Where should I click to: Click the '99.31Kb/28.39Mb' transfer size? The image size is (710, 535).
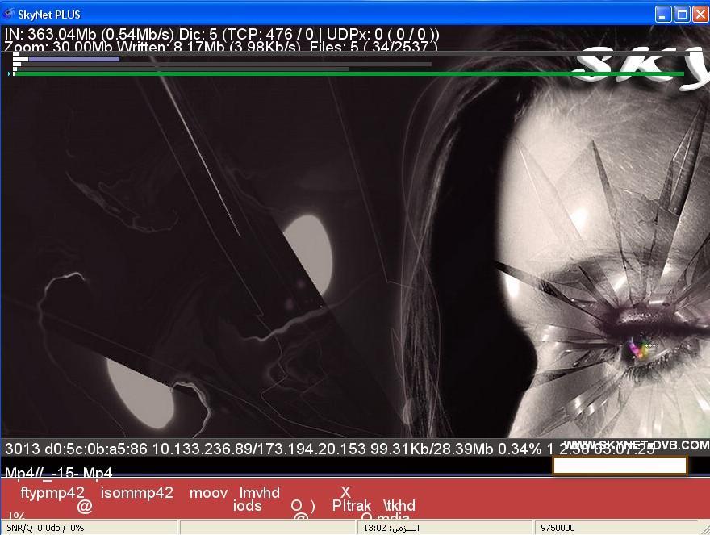[432, 449]
